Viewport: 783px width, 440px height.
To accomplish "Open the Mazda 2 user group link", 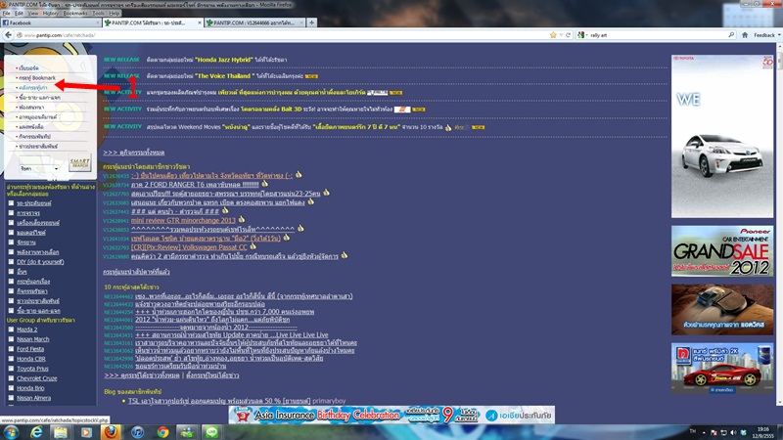I will [x=27, y=330].
